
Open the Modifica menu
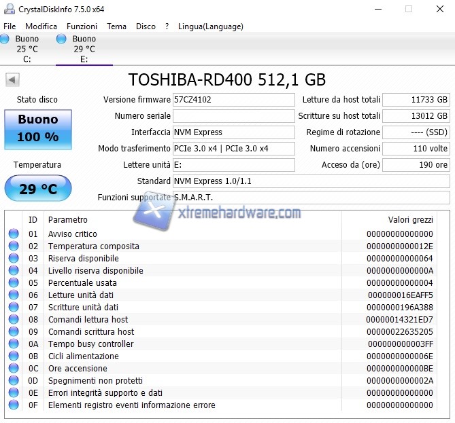[41, 26]
